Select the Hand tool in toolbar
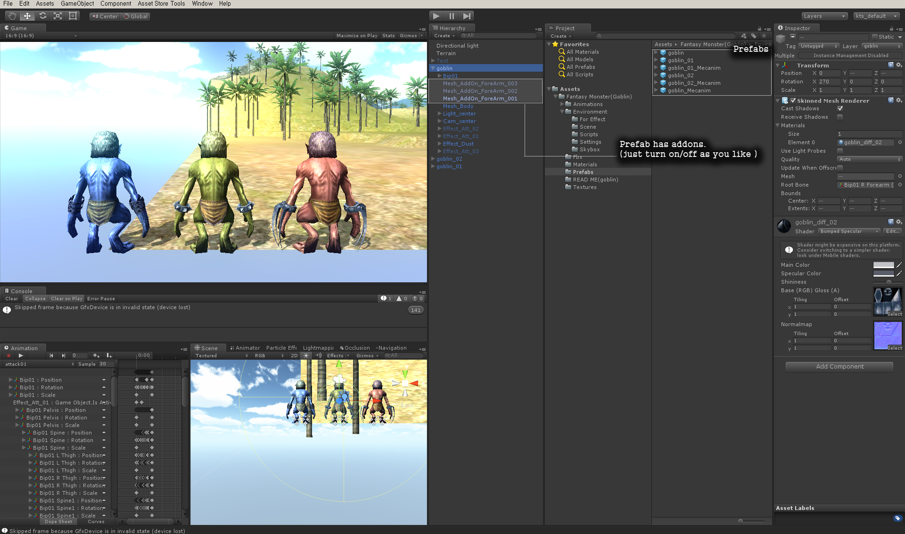This screenshot has width=905, height=534. point(12,16)
